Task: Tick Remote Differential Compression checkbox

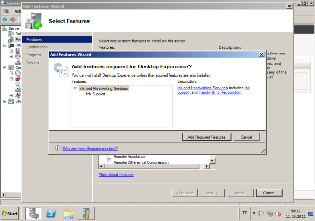Action: coord(109,162)
